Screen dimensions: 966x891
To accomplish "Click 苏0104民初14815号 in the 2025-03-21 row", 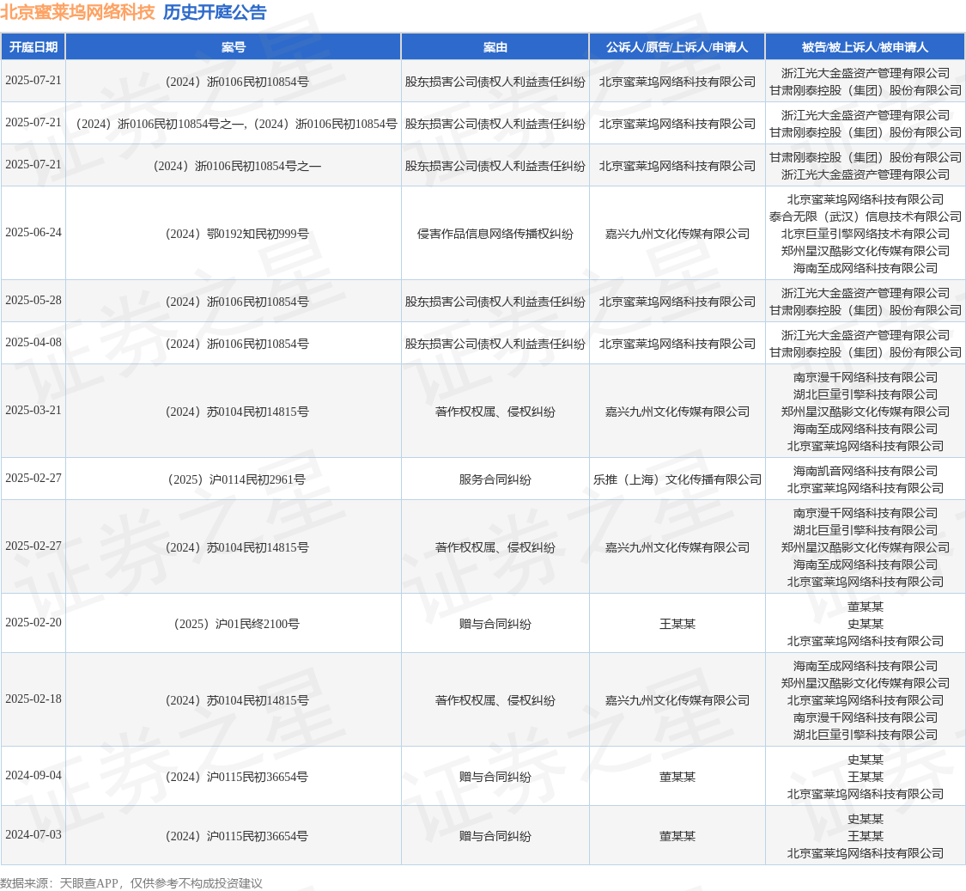I will pyautogui.click(x=237, y=412).
